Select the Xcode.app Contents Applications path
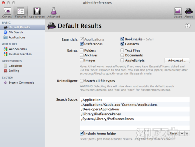 click(x=135, y=105)
